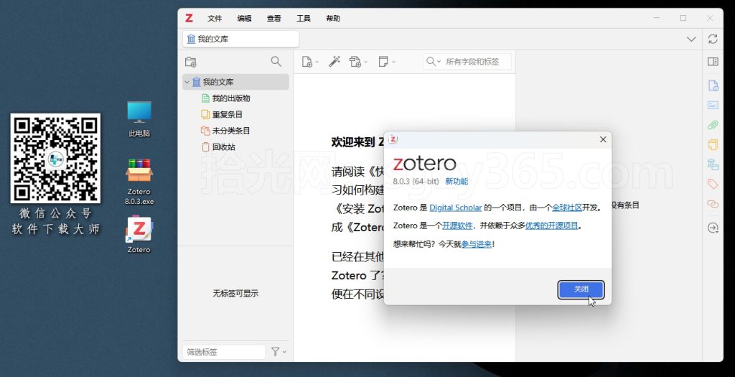This screenshot has height=377, width=735.
Task: Select the Zotero shortcut desktop icon
Action: (x=139, y=234)
